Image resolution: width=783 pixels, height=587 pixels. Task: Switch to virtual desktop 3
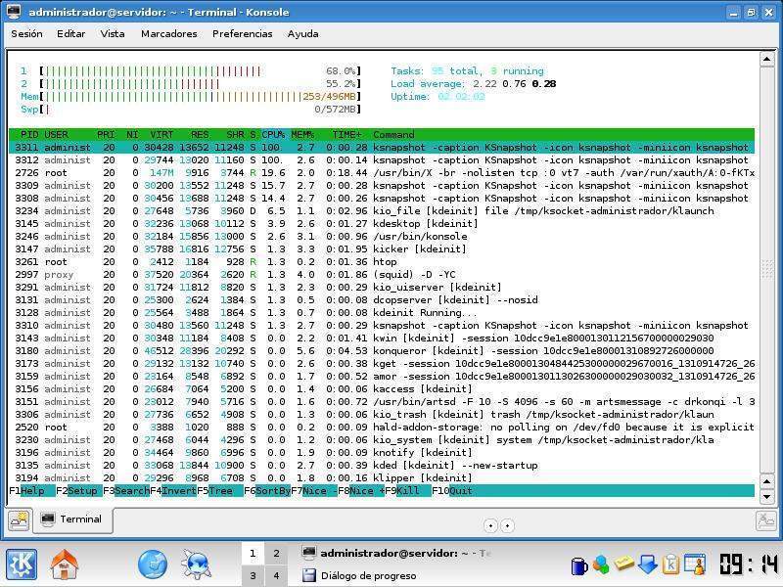253,575
